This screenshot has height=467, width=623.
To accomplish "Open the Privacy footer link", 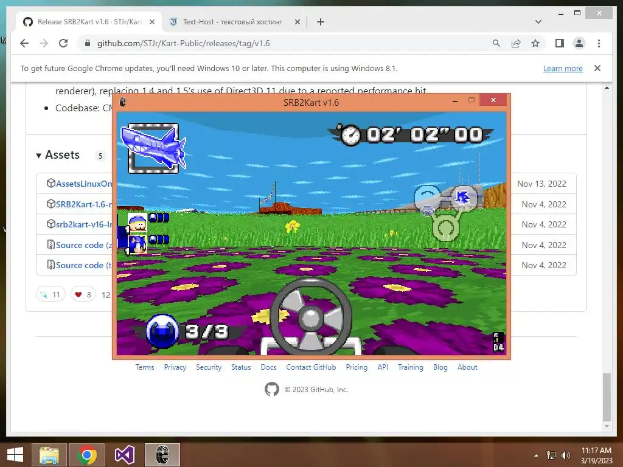I will click(x=175, y=367).
